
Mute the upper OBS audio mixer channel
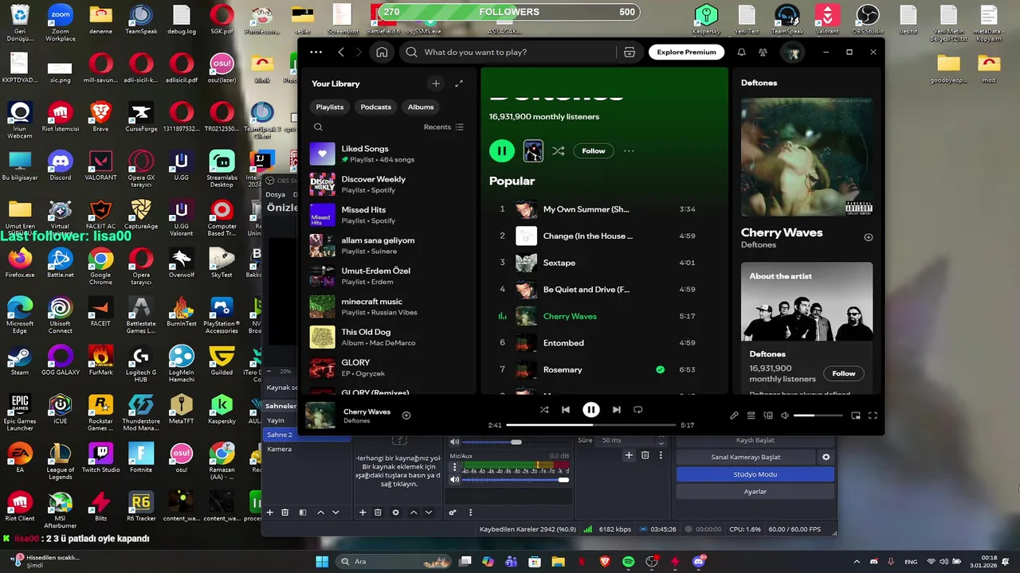click(455, 442)
